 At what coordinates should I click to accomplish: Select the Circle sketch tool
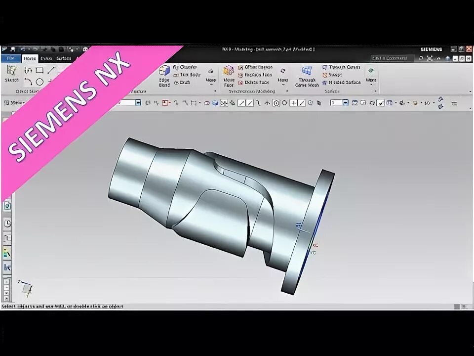pos(39,82)
